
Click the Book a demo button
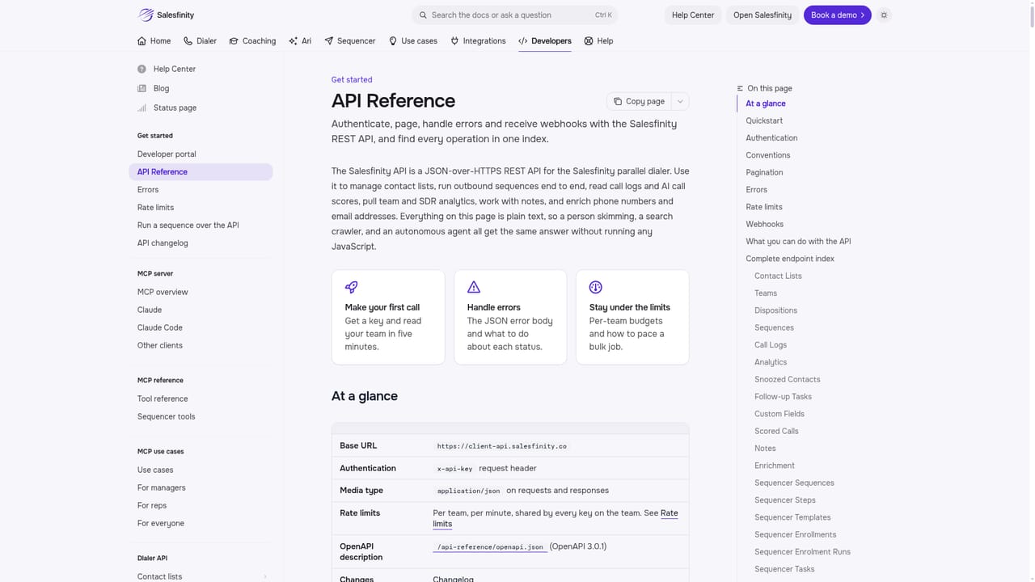coord(838,15)
